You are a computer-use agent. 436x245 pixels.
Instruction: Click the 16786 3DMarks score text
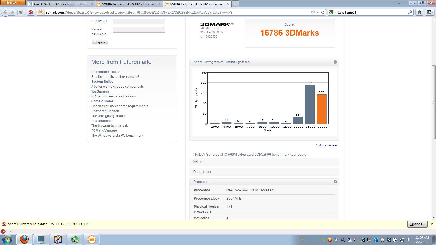[x=289, y=33]
